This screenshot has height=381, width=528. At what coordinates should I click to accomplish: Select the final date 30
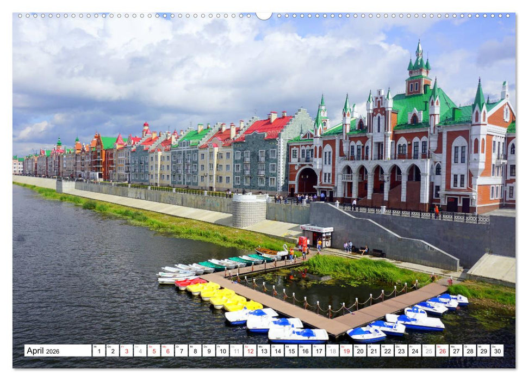498,352
